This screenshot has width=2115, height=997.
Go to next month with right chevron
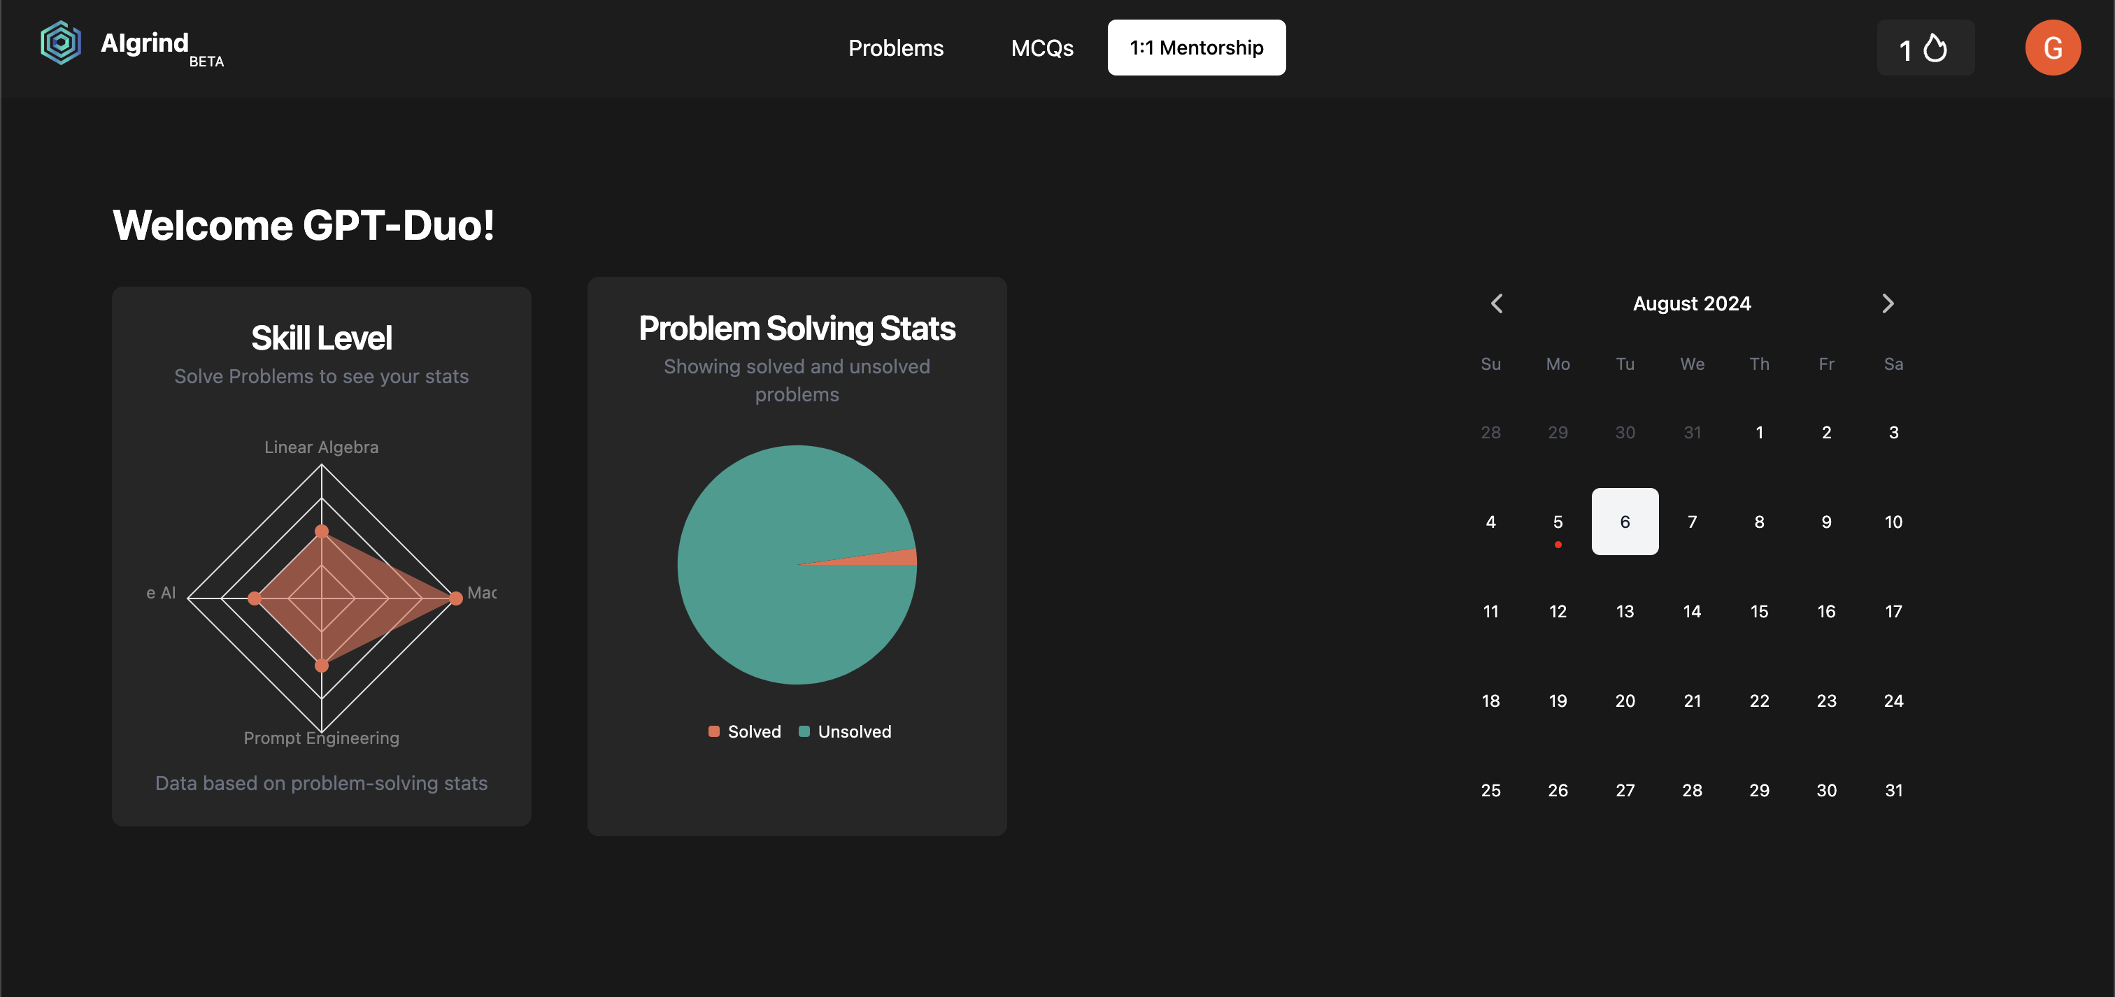[1888, 303]
